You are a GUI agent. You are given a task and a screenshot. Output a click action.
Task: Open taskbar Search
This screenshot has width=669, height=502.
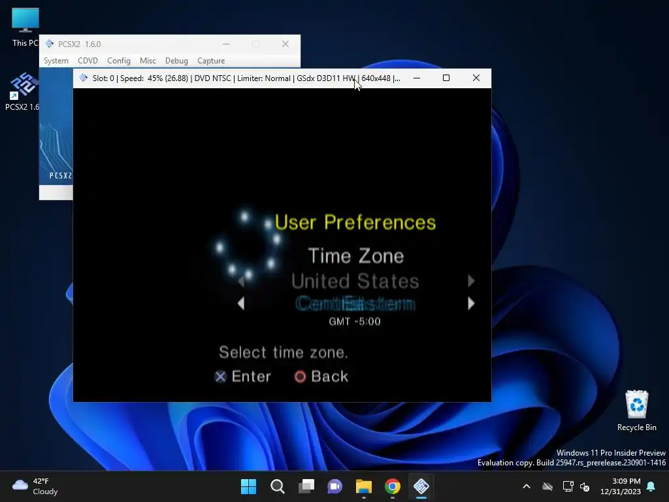[277, 486]
